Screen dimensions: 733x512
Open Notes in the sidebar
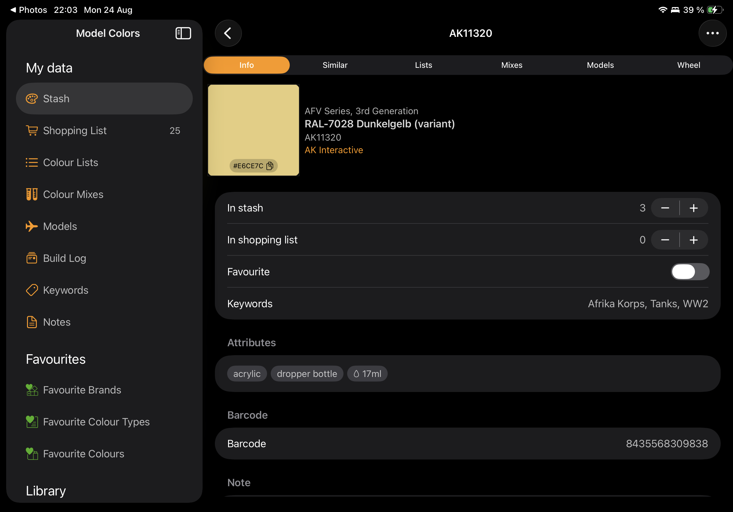(104, 322)
